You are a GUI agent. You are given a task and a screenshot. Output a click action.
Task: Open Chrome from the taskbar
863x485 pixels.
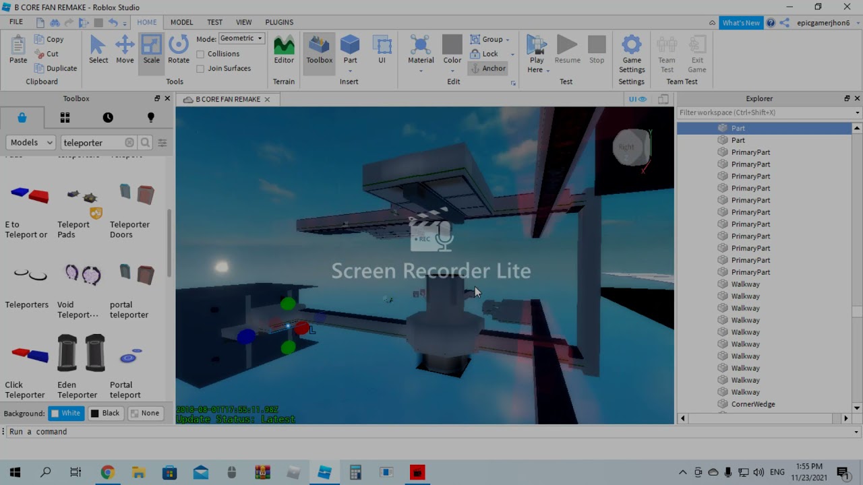(107, 472)
